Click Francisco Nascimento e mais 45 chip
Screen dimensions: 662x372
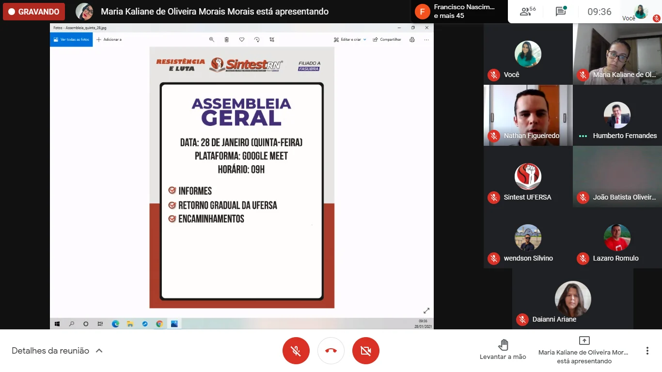click(456, 12)
